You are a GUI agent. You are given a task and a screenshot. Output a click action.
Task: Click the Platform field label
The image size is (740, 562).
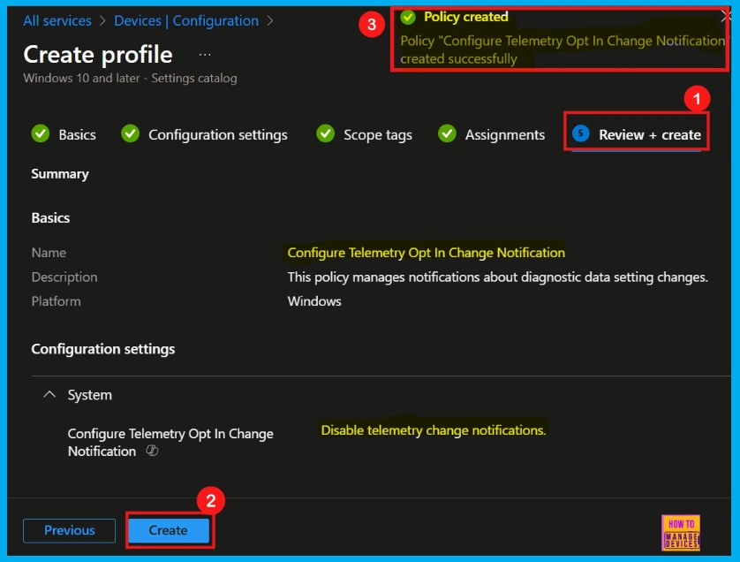pos(56,301)
